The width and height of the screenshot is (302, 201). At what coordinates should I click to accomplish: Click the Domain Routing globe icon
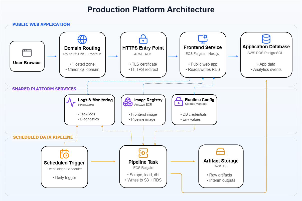tap(82, 40)
